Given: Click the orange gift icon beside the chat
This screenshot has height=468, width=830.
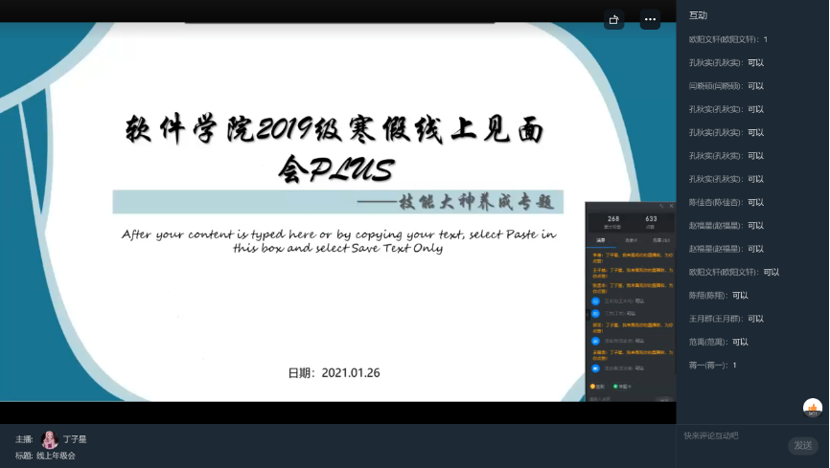Looking at the screenshot, I should [x=813, y=409].
